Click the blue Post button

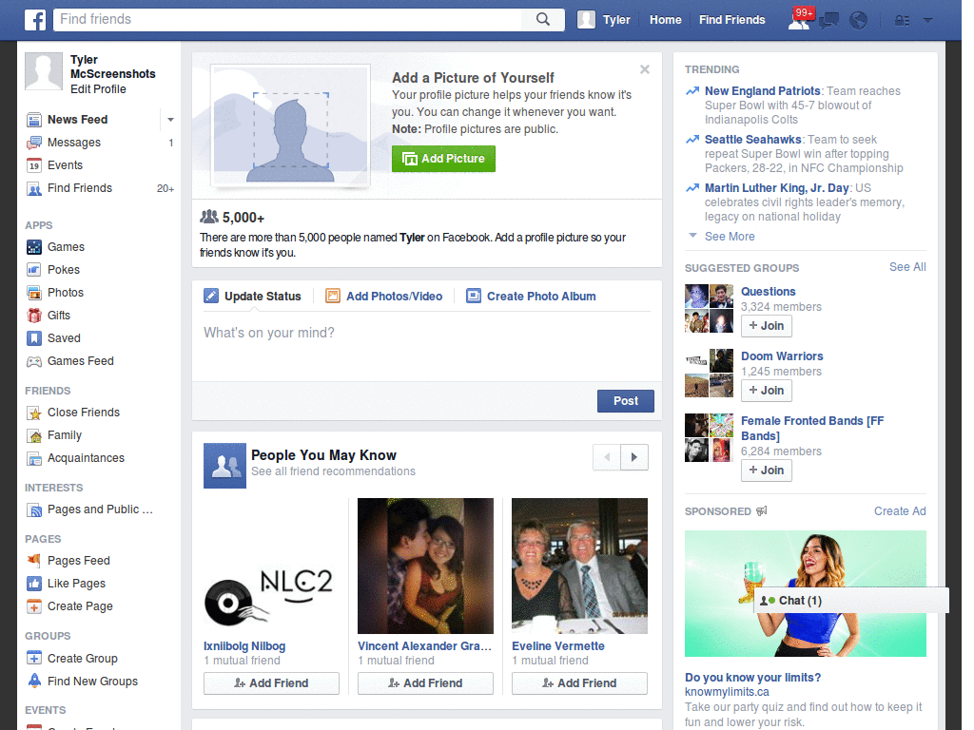coord(626,401)
